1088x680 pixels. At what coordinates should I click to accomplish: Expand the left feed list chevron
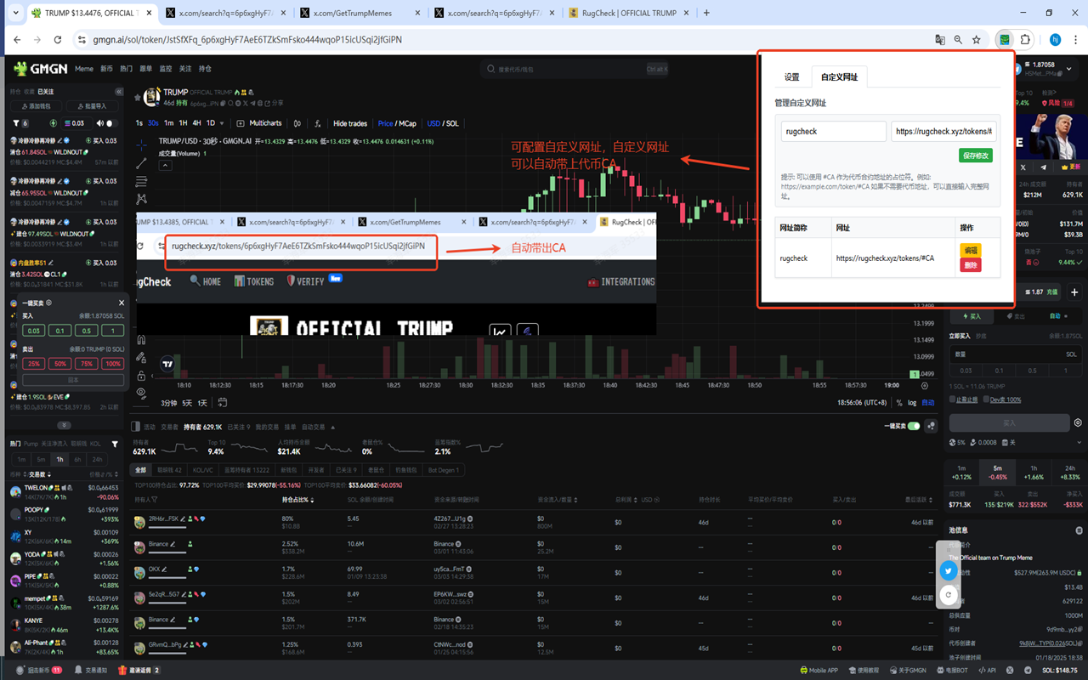(x=64, y=425)
